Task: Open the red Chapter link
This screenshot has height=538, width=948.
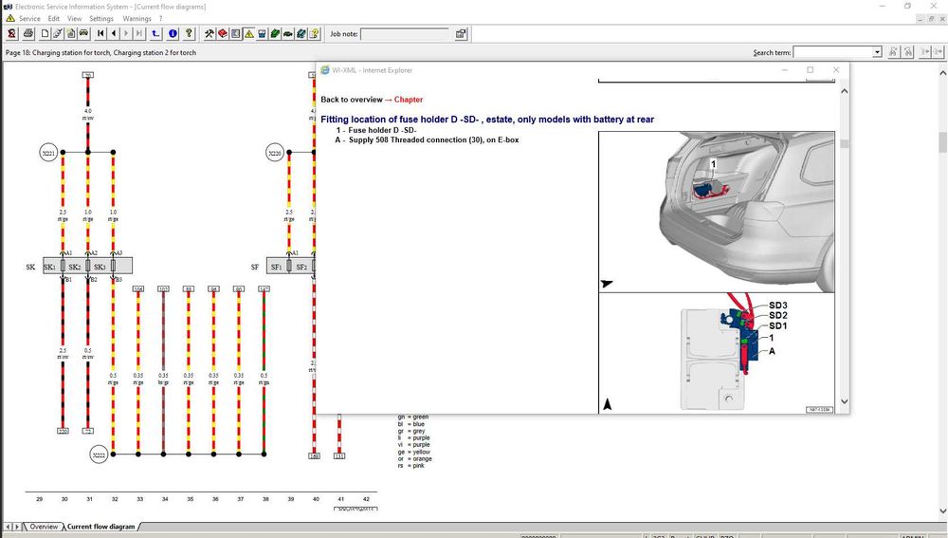Action: 408,100
